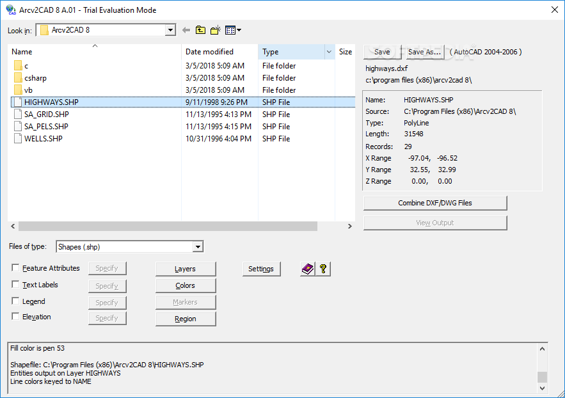The image size is (565, 398).
Task: Click the highways.dxf output file name
Action: 386,68
